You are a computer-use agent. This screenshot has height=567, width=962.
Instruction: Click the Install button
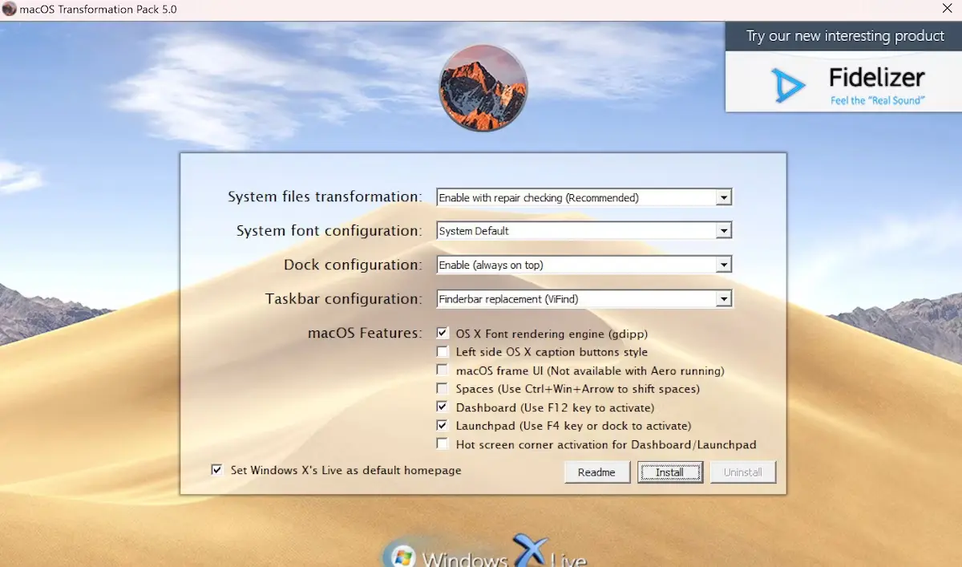click(670, 472)
